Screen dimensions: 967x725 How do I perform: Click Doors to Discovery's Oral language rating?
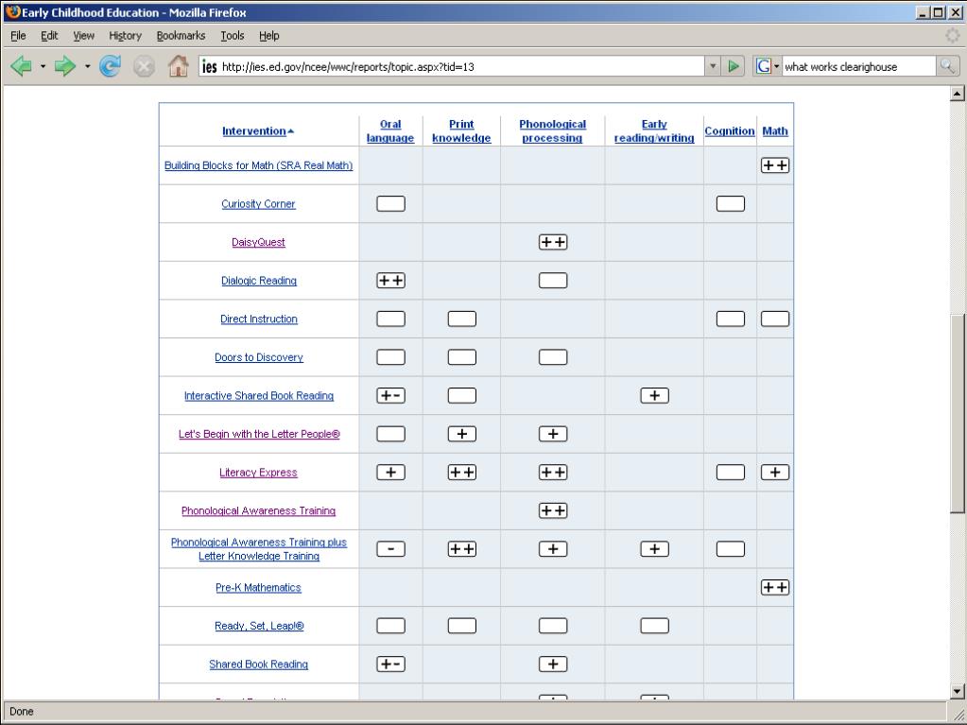(x=390, y=357)
